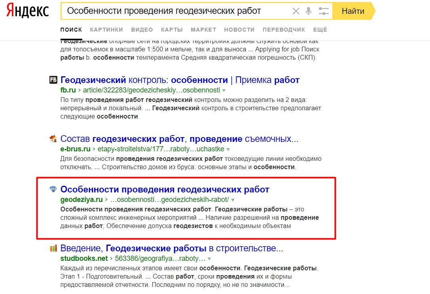Screen dimensions: 430x294
Task: Open result Геодезический контроль: особенности
Action: [x=180, y=80]
